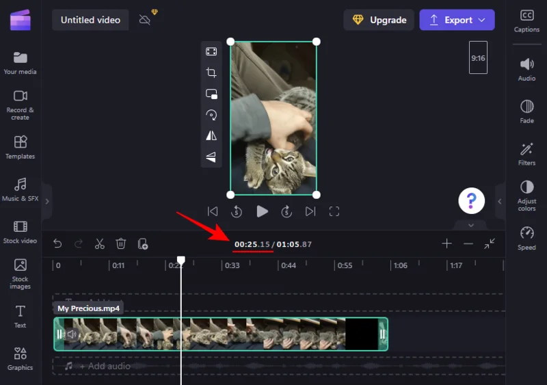
Task: Flip the video horizontally
Action: tap(211, 136)
